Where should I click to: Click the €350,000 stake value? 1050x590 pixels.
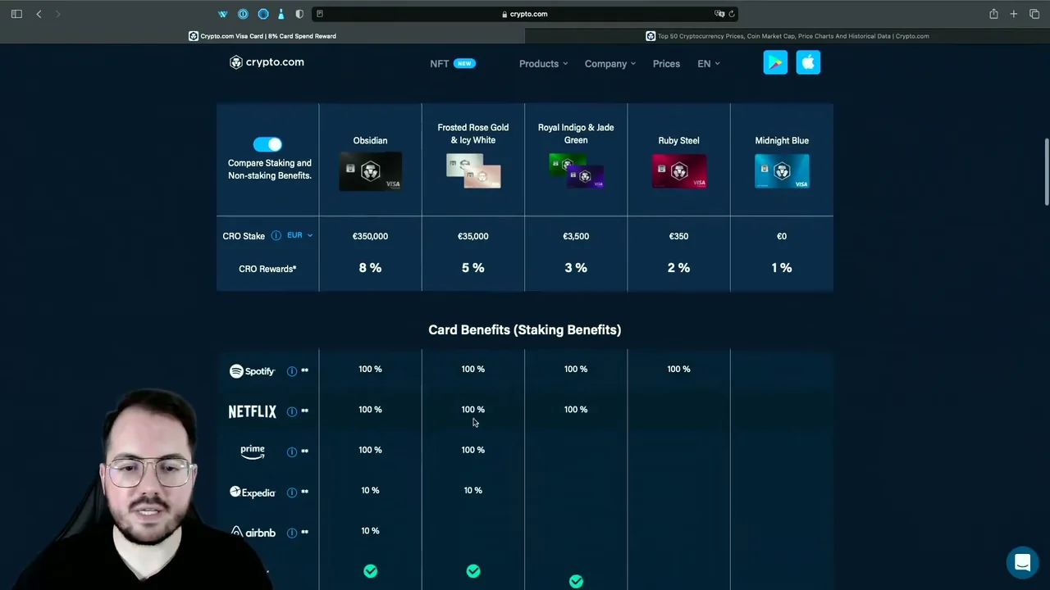point(370,236)
